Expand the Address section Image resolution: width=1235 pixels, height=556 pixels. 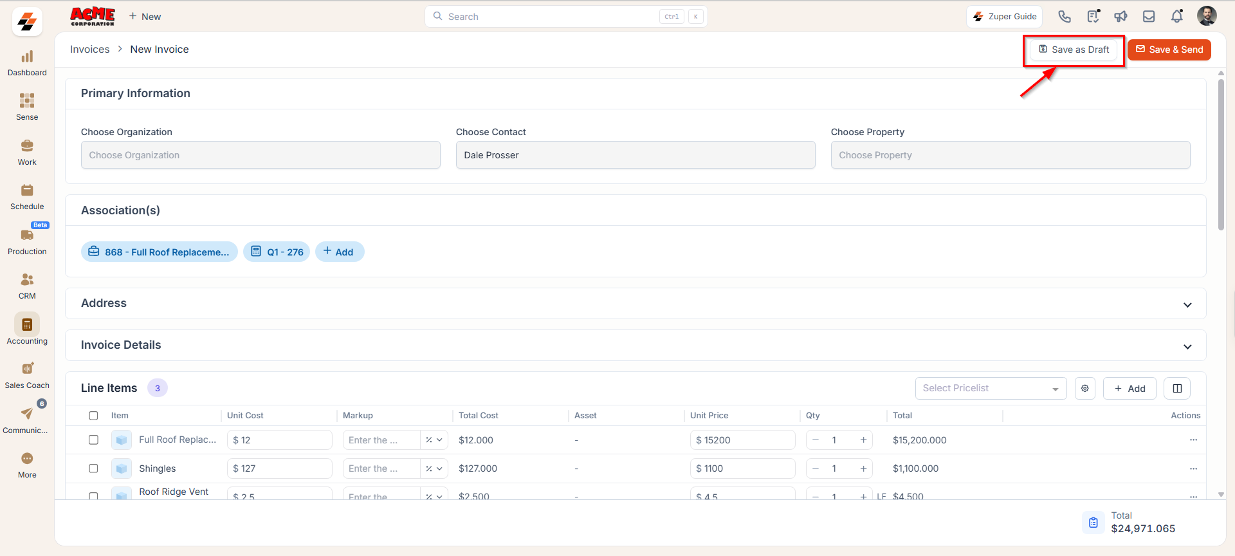[x=1187, y=305]
